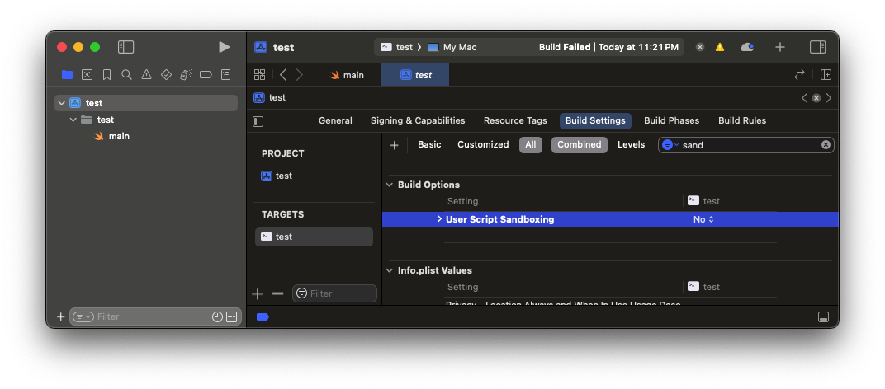This screenshot has height=389, width=885.
Task: Remove the selected target with minus button
Action: [277, 293]
